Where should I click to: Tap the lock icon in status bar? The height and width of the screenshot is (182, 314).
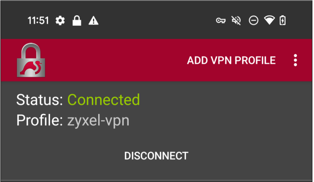pyautogui.click(x=77, y=21)
